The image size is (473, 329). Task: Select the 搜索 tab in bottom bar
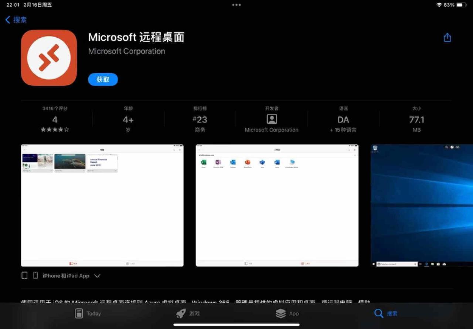tap(386, 313)
